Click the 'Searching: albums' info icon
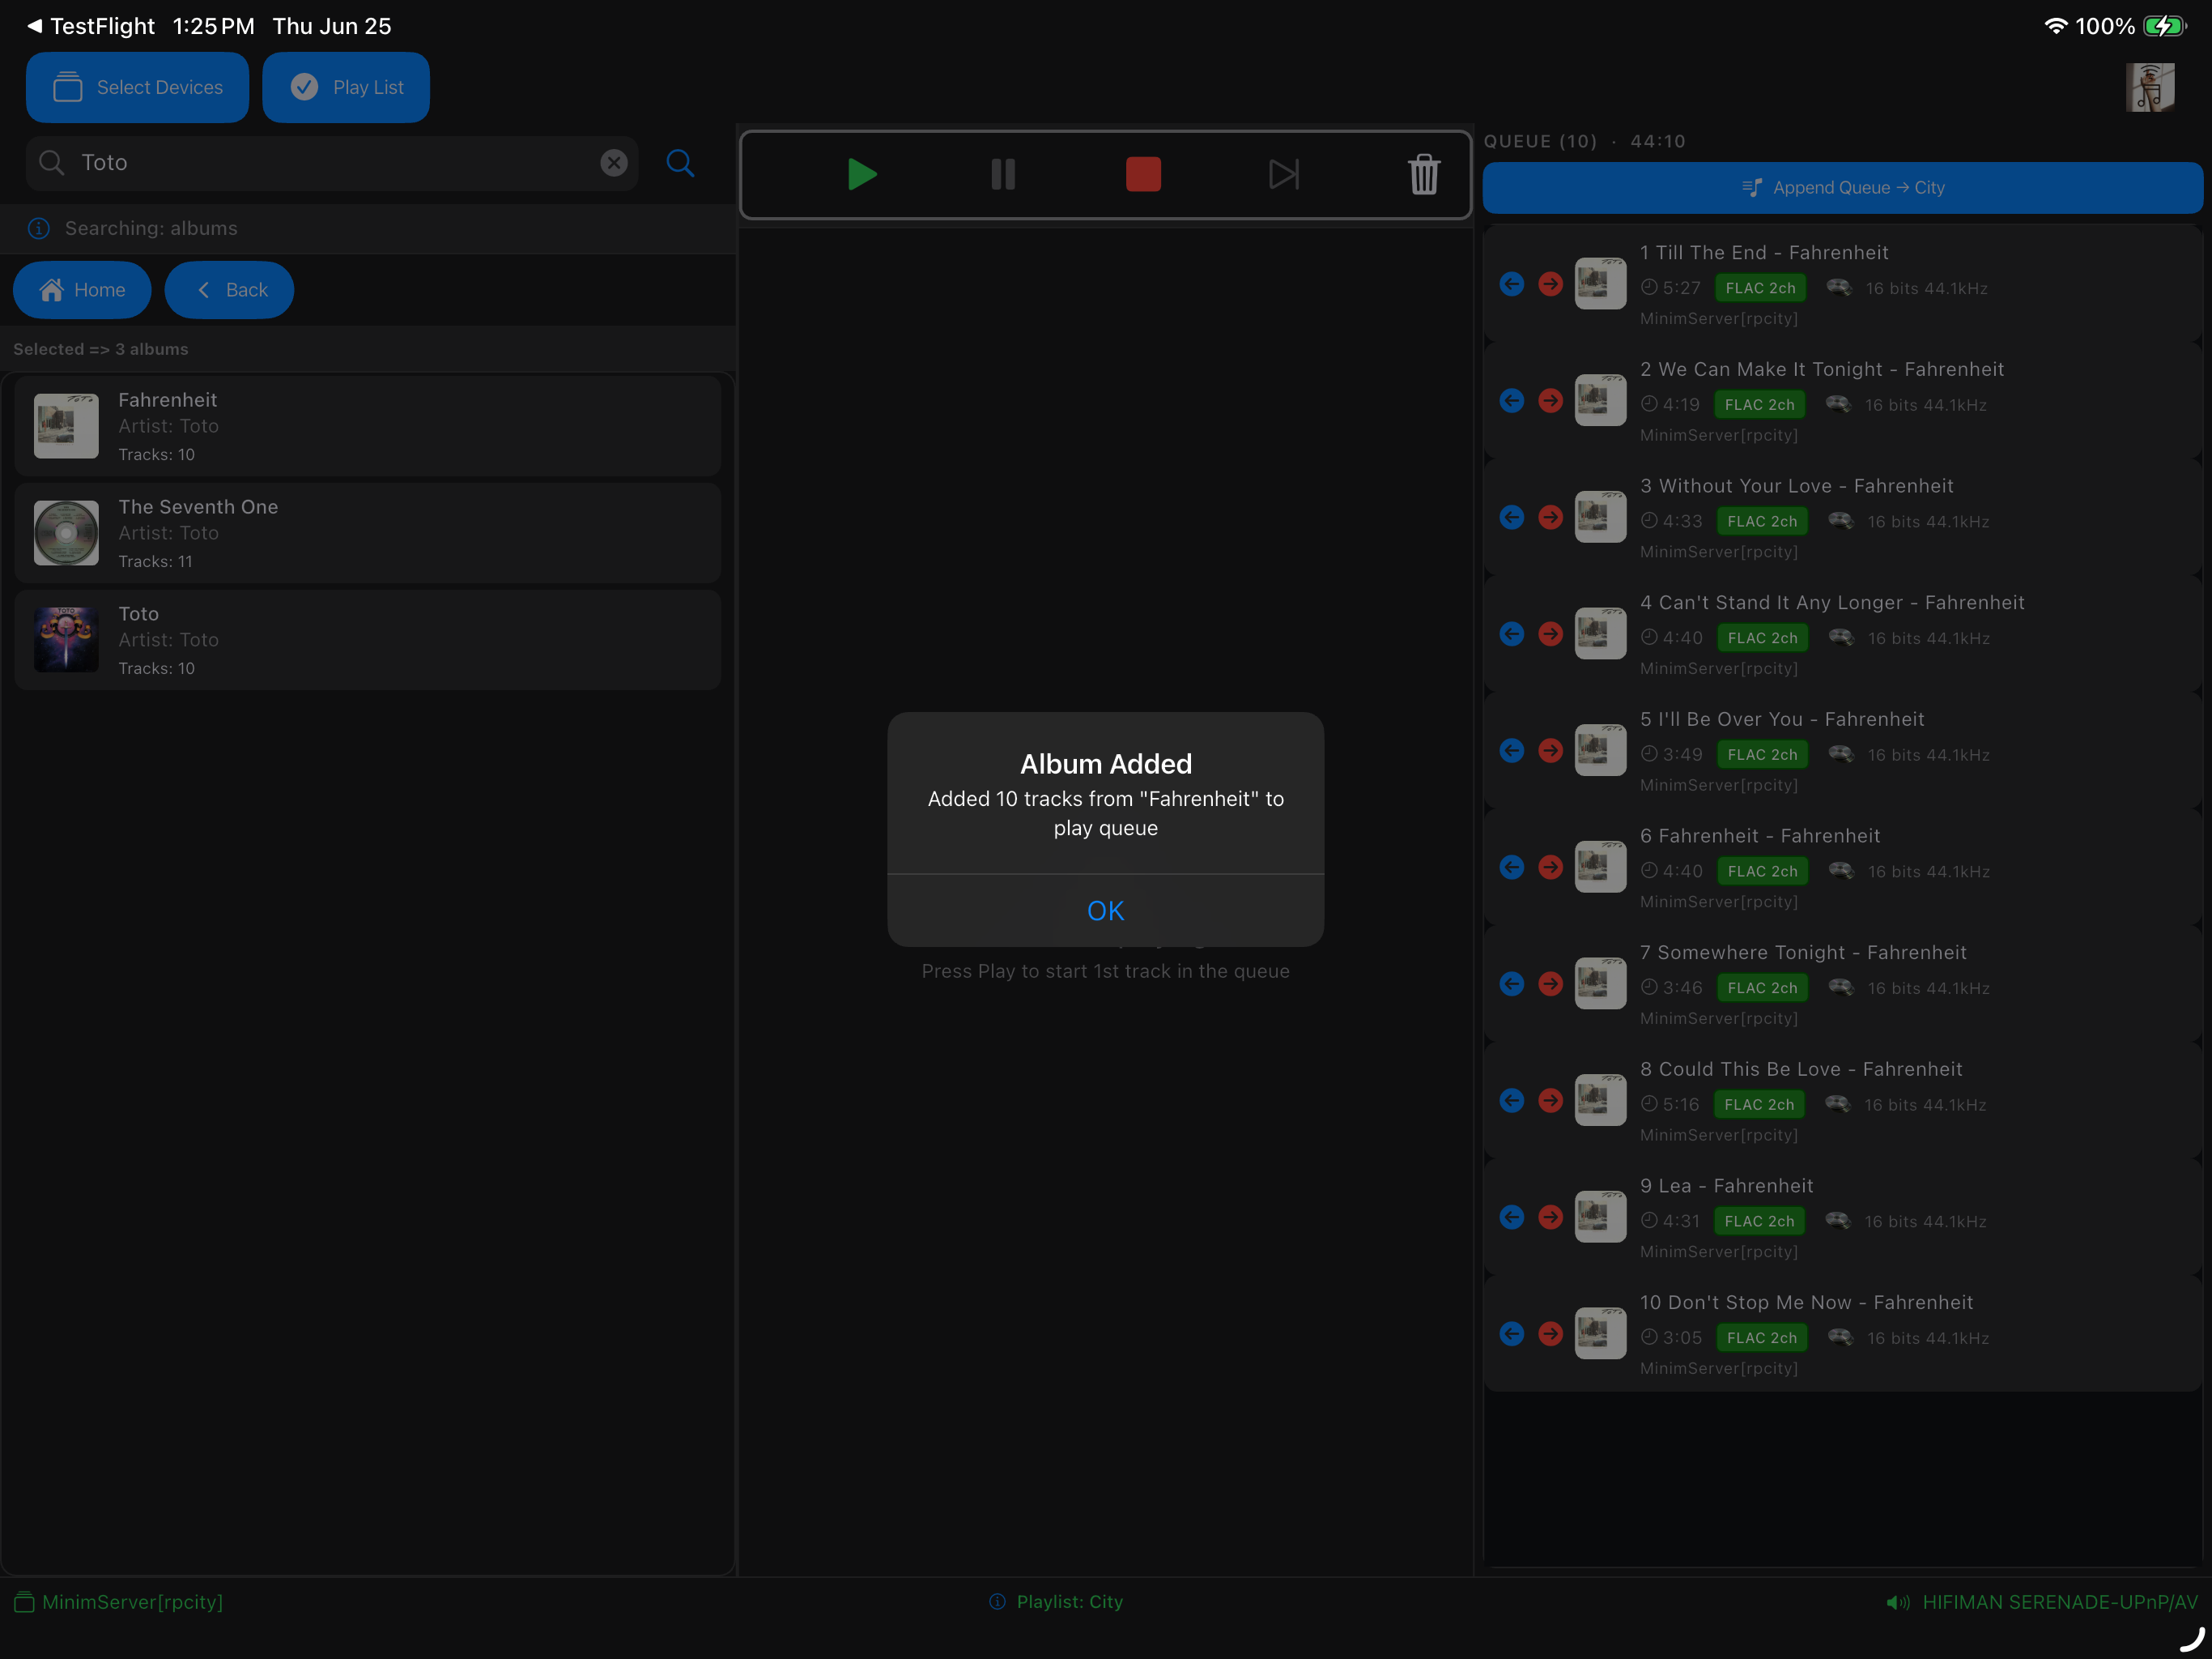Viewport: 2212px width, 1659px height. (x=38, y=228)
